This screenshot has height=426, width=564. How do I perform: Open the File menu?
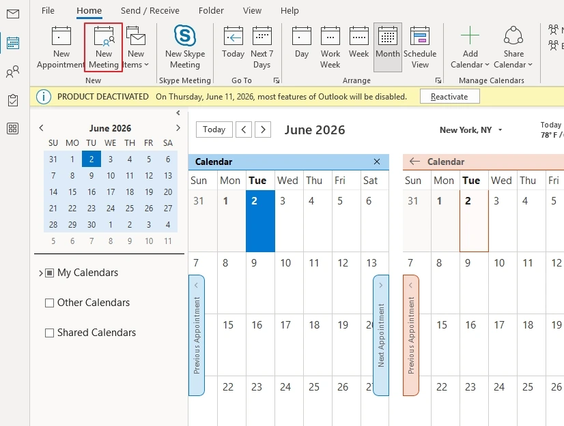[48, 11]
